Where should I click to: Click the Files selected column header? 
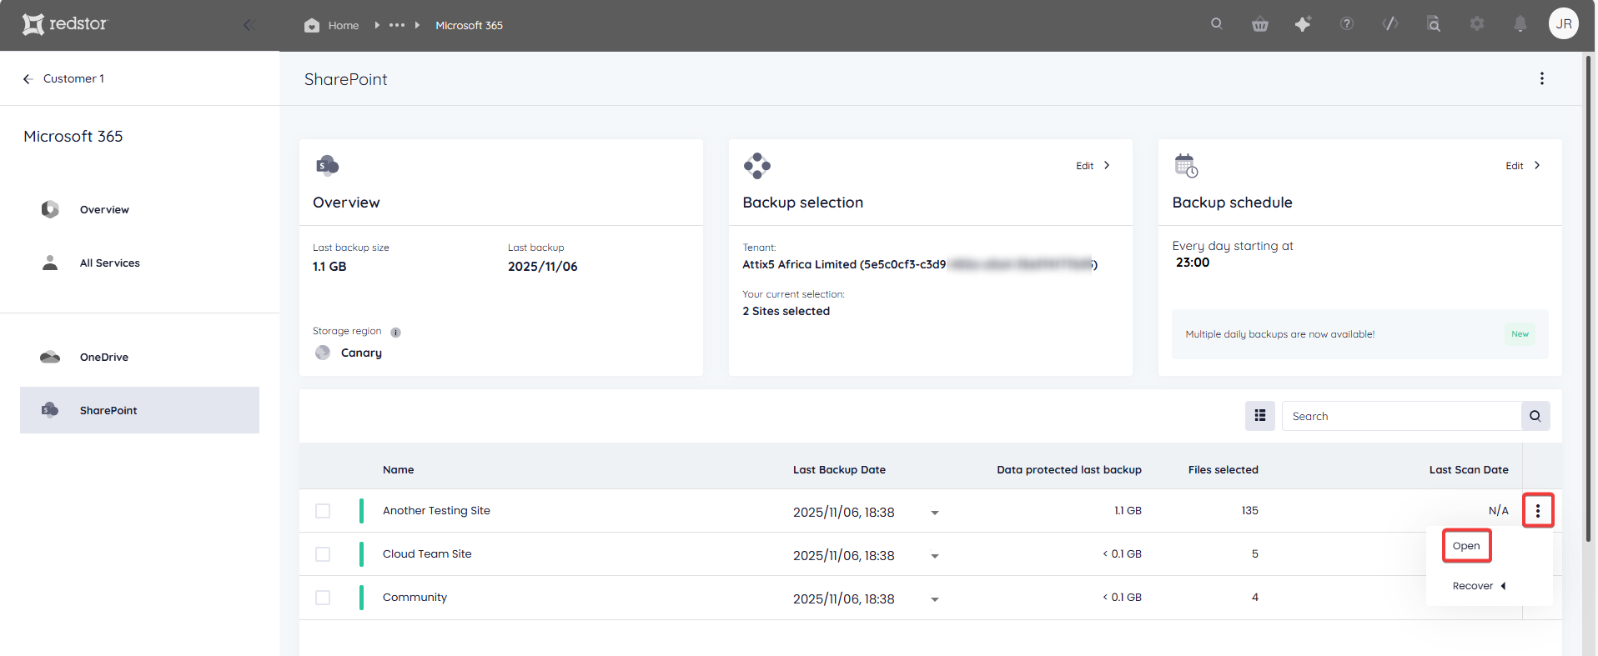point(1224,470)
